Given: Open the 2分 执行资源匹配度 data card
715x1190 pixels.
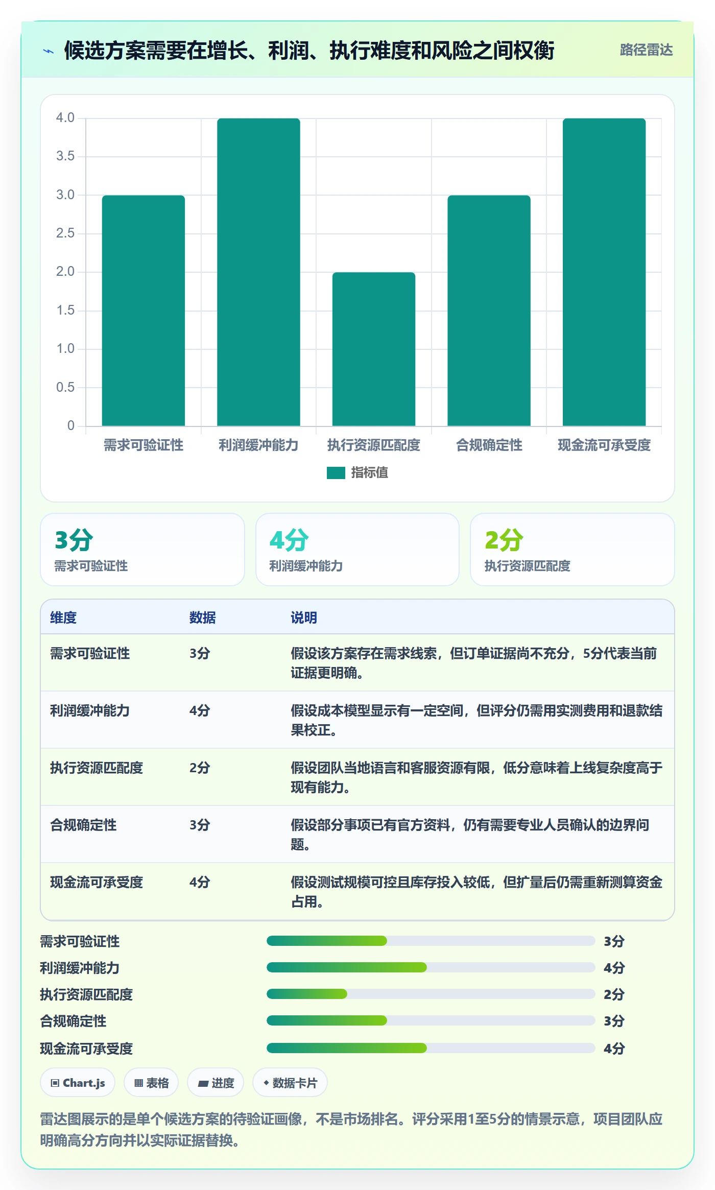Looking at the screenshot, I should pyautogui.click(x=573, y=550).
